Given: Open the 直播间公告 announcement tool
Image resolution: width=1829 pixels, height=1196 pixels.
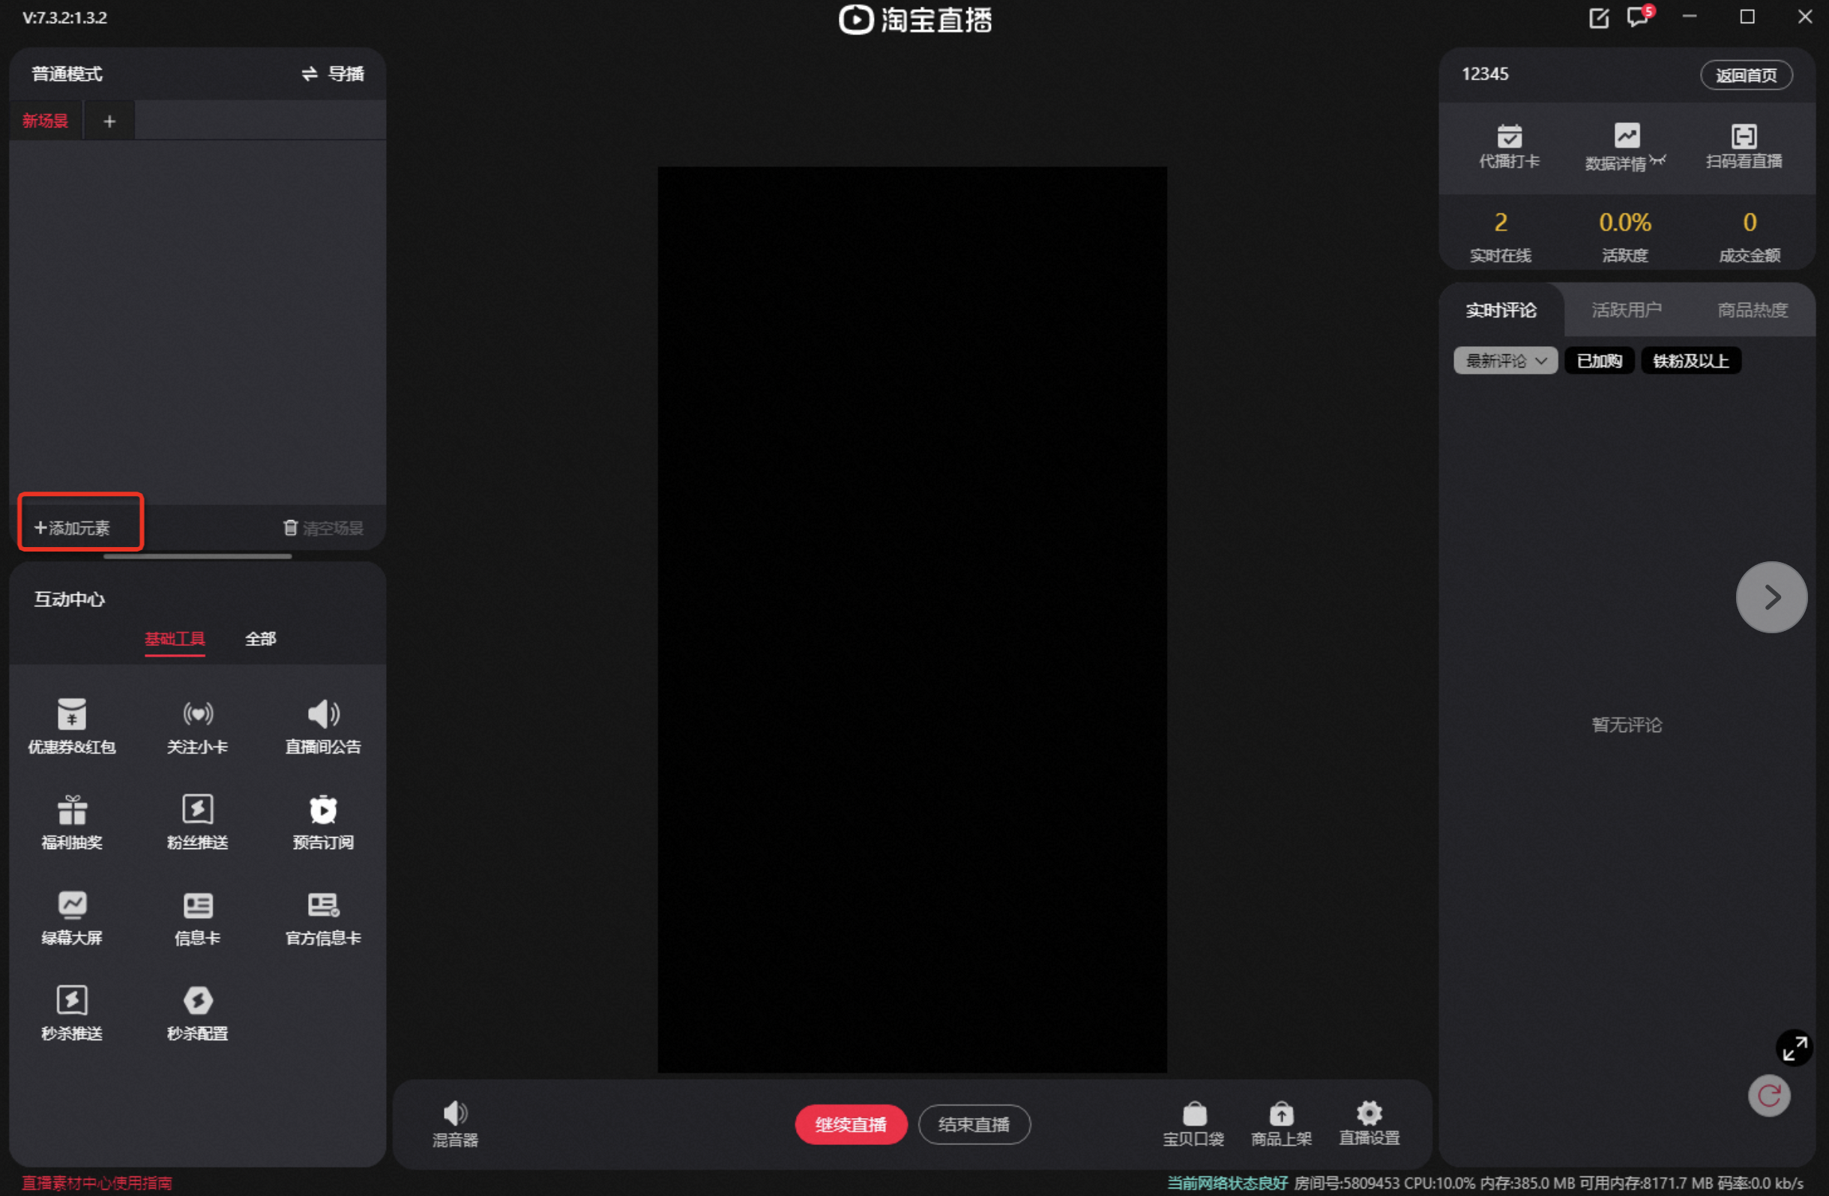Looking at the screenshot, I should point(323,727).
